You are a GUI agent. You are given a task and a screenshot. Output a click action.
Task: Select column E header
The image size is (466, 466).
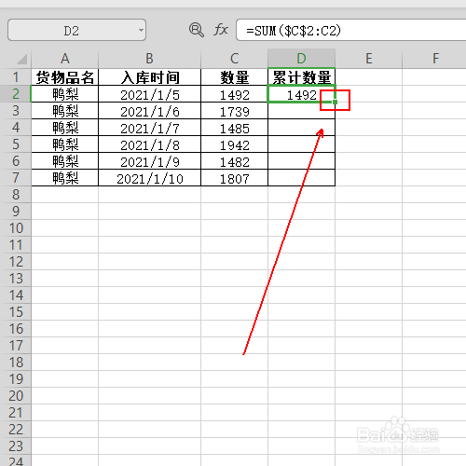click(x=369, y=59)
